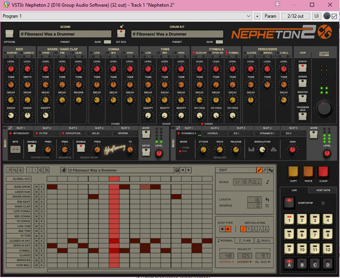Toggle Enable on images filter
This screenshot has height=278, width=340.
(81, 148)
